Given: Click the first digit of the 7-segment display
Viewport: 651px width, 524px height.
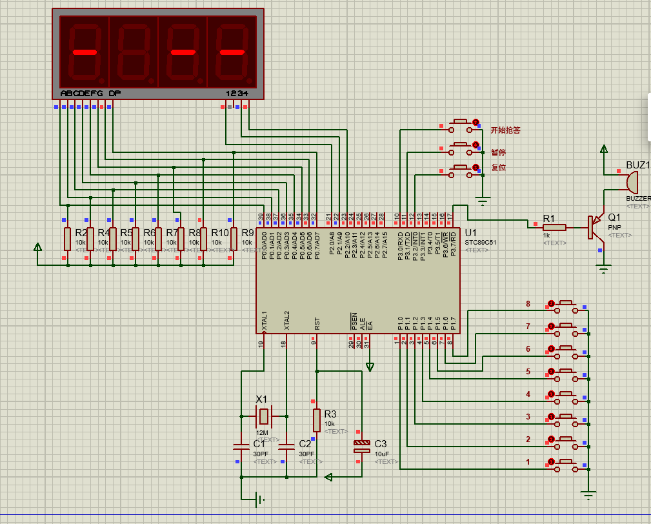Looking at the screenshot, I should (x=84, y=52).
